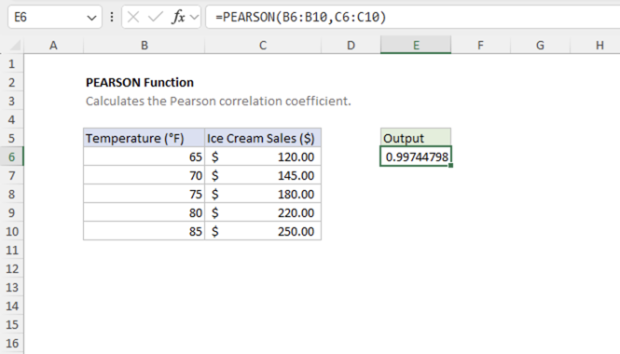Viewport: 620px width, 354px height.
Task: Open the Name Box dropdown arrow
Action: pyautogui.click(x=91, y=18)
